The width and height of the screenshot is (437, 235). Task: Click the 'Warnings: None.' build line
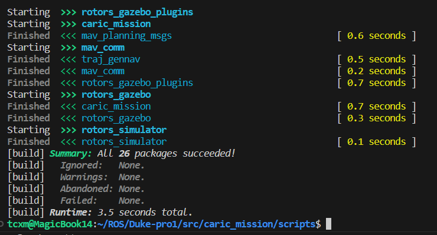pos(102,177)
